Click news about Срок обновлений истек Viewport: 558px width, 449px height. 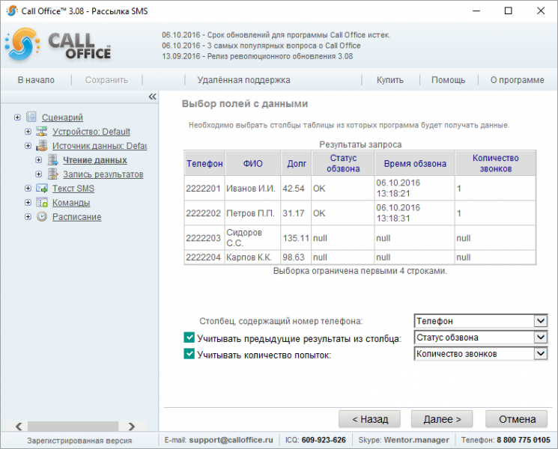pyautogui.click(x=276, y=35)
